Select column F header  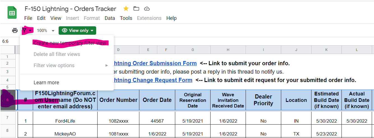pos(166,50)
